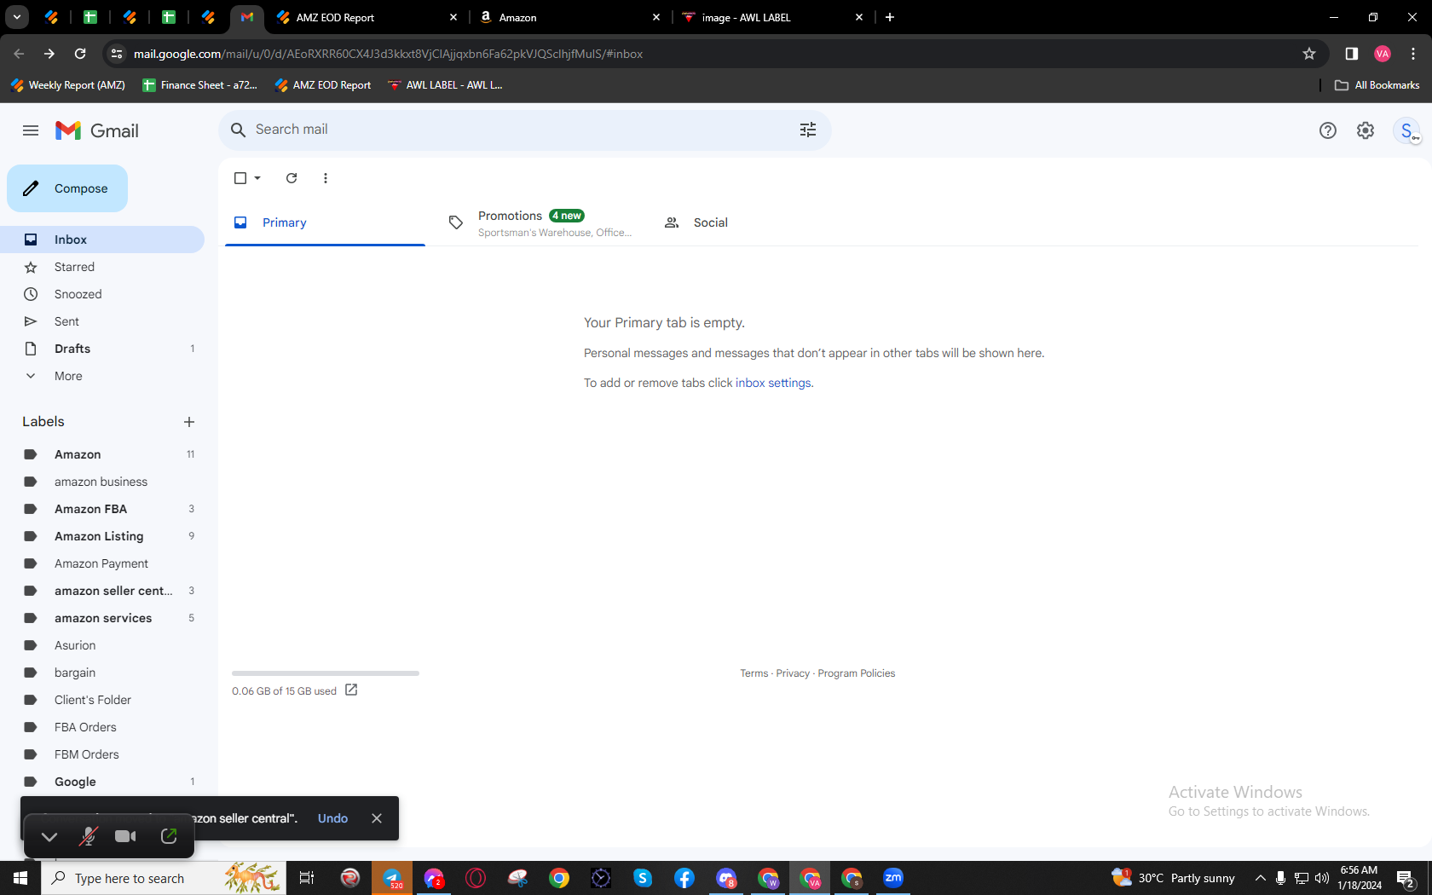Open the Google account avatar
The height and width of the screenshot is (895, 1432).
coord(1407,130)
